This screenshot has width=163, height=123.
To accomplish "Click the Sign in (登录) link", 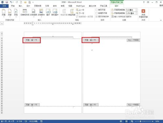I will [161, 6].
